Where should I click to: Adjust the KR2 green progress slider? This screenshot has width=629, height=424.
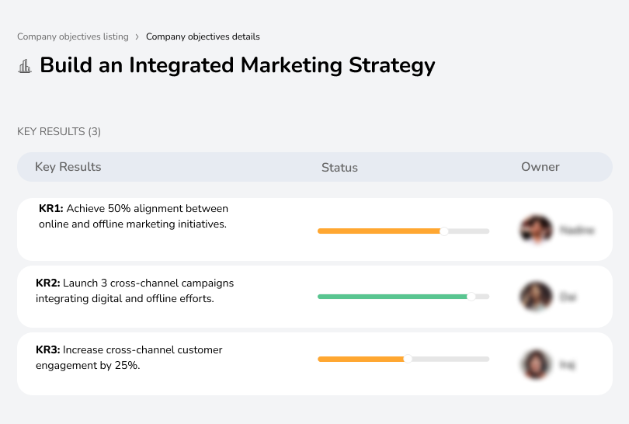471,297
